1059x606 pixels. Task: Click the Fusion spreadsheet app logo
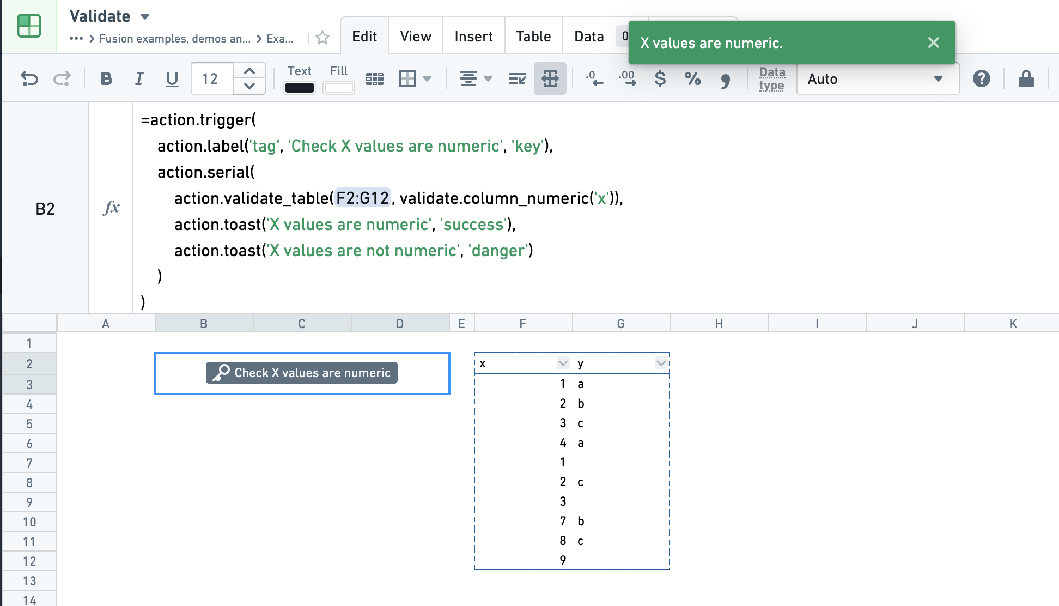point(29,26)
